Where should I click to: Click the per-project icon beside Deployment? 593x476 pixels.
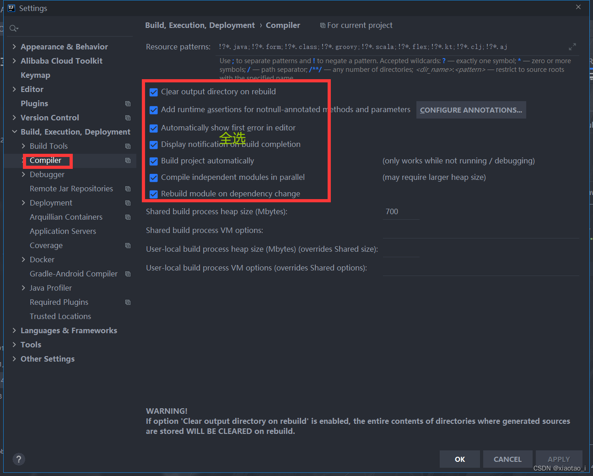click(x=128, y=203)
